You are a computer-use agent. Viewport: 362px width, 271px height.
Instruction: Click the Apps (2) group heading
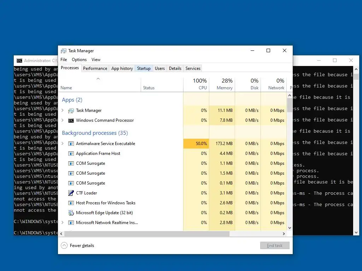click(72, 100)
